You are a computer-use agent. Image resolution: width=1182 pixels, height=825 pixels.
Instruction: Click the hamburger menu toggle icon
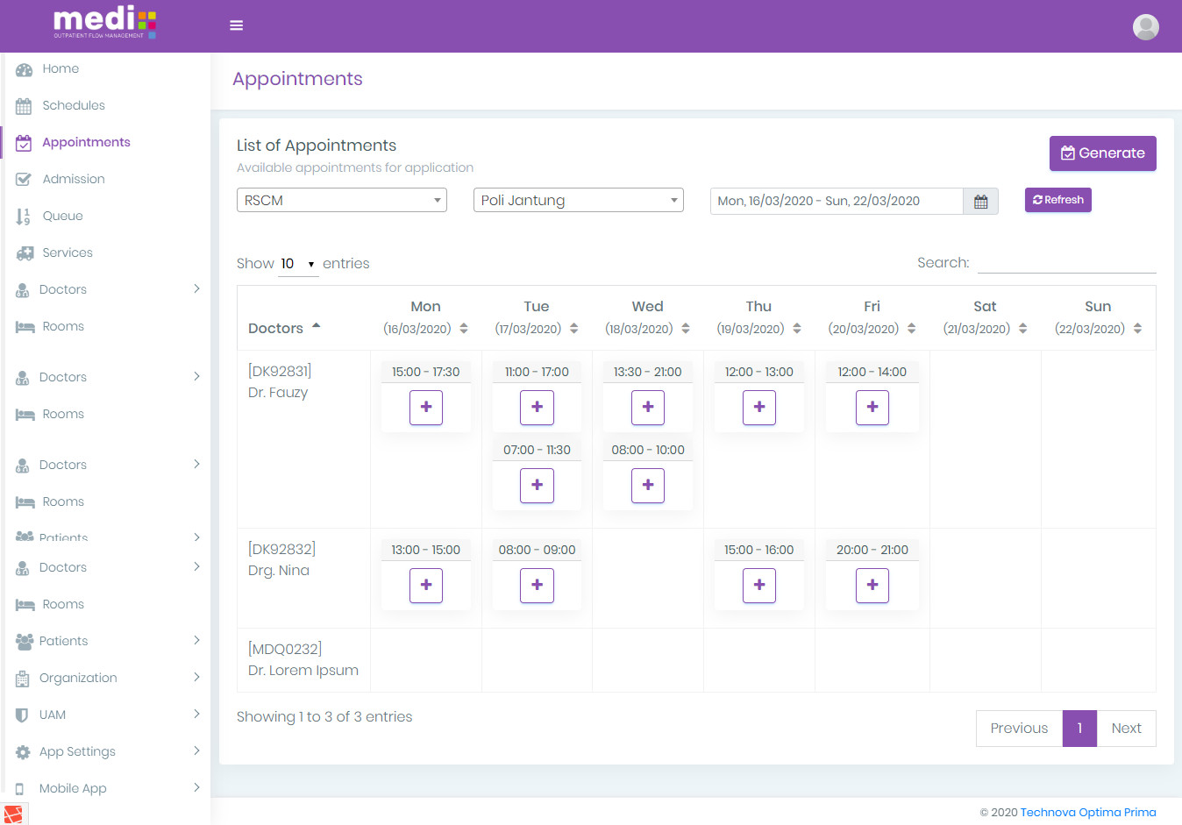click(236, 25)
